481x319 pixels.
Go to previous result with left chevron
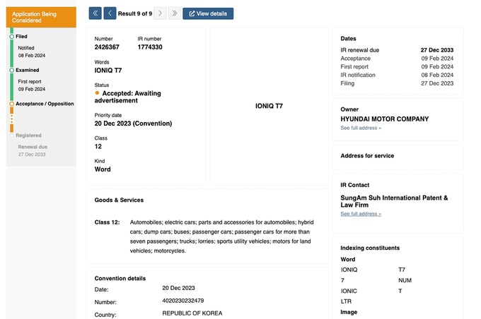[110, 13]
